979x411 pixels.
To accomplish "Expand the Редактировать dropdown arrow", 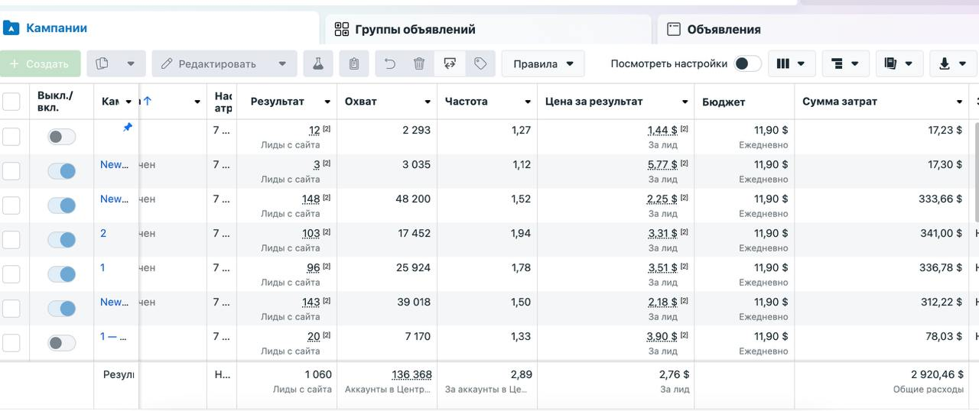I will click(282, 64).
